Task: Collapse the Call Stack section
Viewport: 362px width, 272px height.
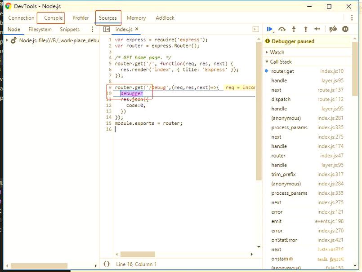Action: 267,61
